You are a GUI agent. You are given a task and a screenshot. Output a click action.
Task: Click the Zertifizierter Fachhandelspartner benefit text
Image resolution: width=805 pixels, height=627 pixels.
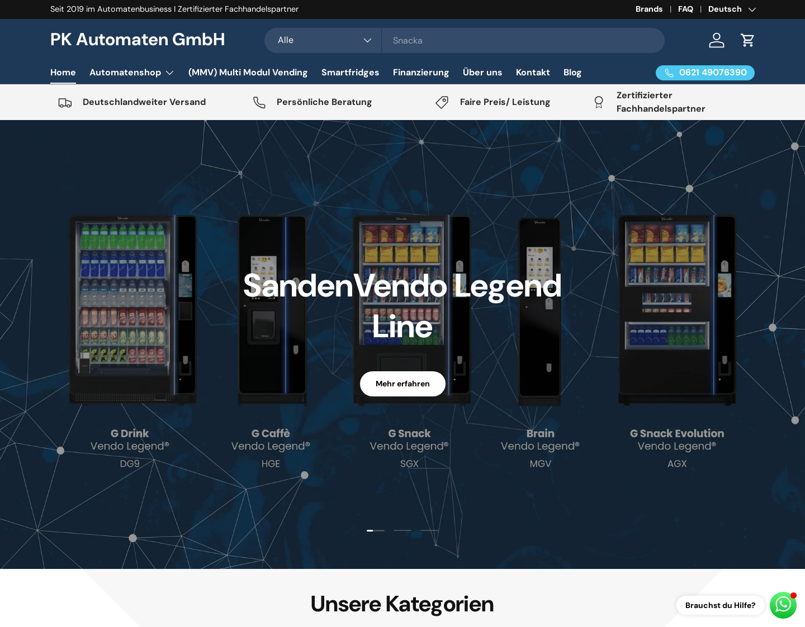click(x=661, y=102)
